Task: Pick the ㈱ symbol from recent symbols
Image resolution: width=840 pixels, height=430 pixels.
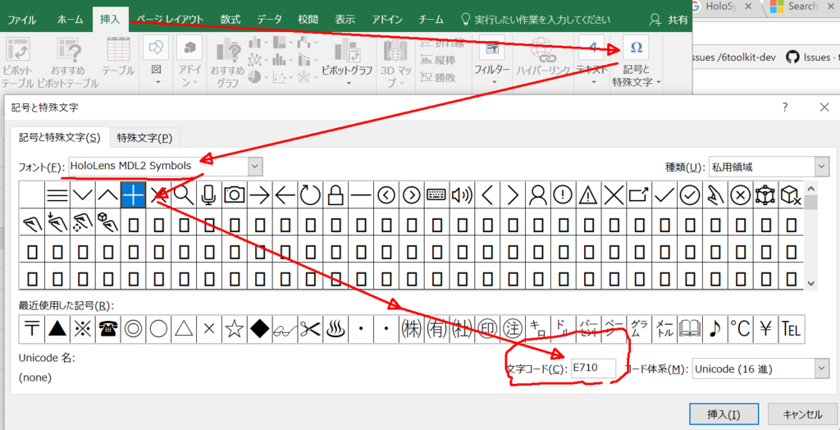Action: click(x=412, y=329)
